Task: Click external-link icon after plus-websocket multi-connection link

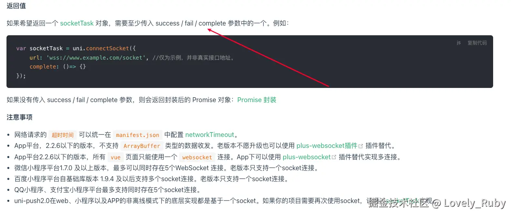Action: tap(334, 157)
